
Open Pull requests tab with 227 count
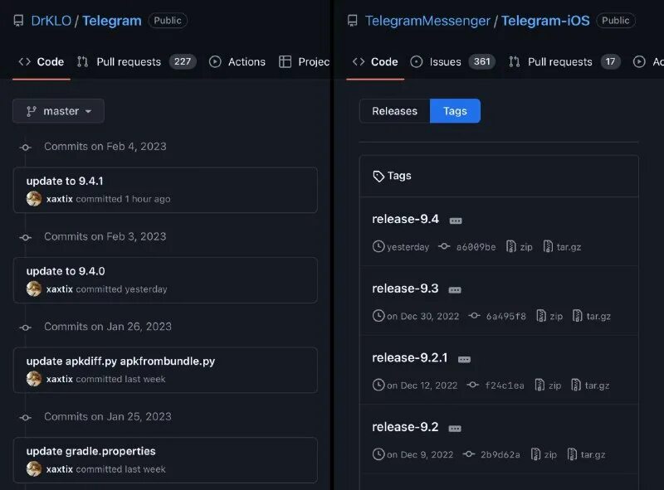(x=136, y=62)
